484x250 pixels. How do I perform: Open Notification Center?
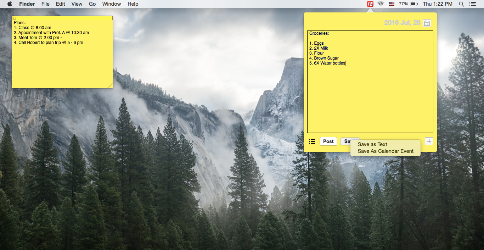tap(472, 4)
